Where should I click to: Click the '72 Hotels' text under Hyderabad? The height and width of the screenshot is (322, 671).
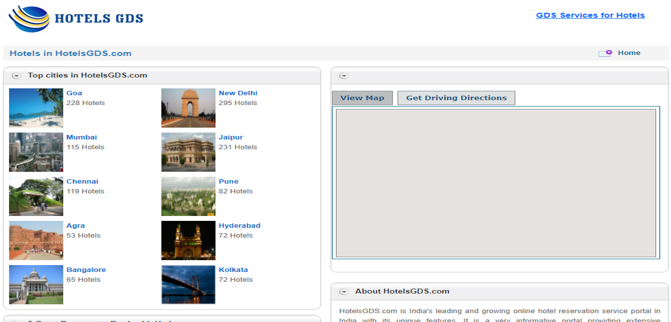tap(236, 236)
